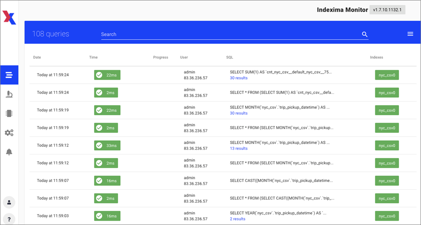Screen dimensions: 421x225
Task: Click the 2ms status badge at 11:59:07
Action: 106,198
